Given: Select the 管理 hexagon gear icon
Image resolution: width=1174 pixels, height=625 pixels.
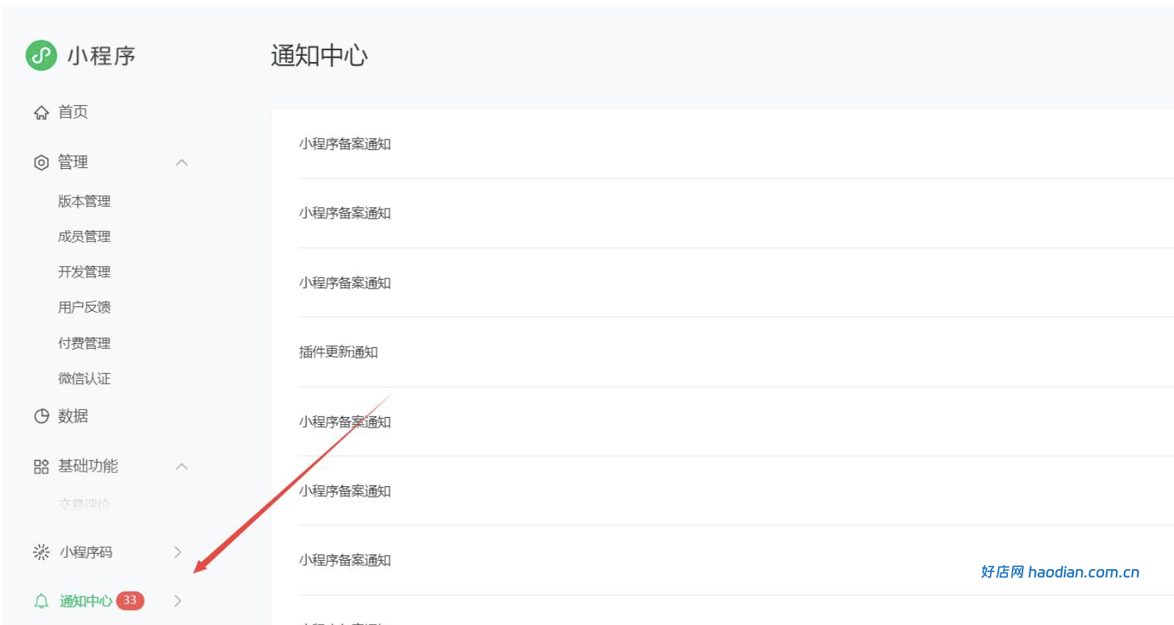Looking at the screenshot, I should coord(41,163).
